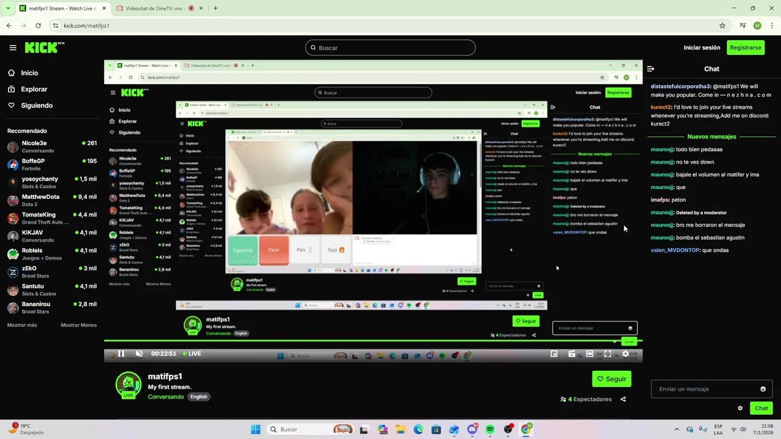
Task: Jump to Nuevos mensajes divider
Action: tap(711, 137)
